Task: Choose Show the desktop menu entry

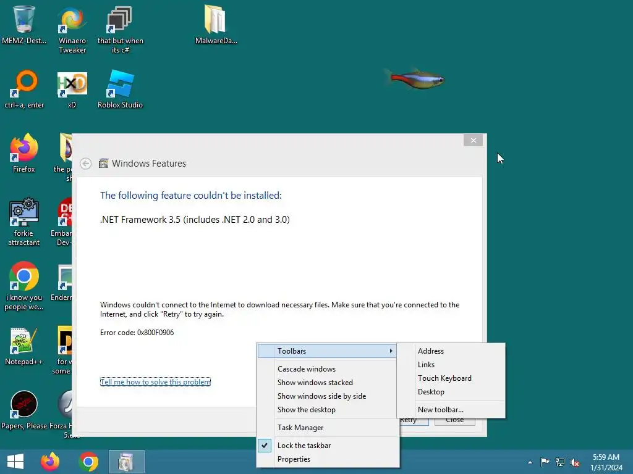Action: coord(326,410)
